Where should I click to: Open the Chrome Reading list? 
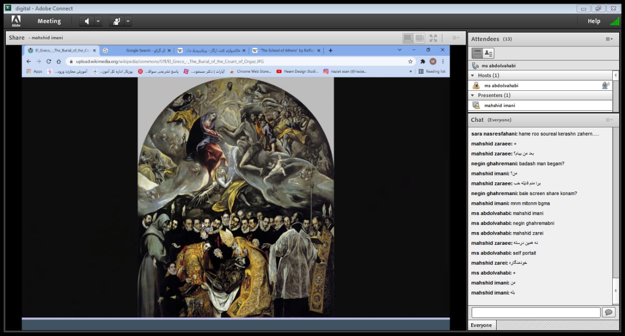[432, 71]
